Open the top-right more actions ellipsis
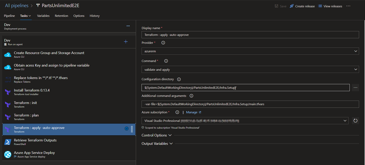This screenshot has height=165, width=365. click(x=348, y=6)
